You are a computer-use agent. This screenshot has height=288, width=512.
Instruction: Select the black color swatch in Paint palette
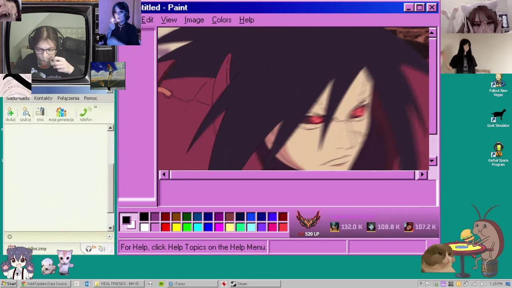tap(144, 217)
